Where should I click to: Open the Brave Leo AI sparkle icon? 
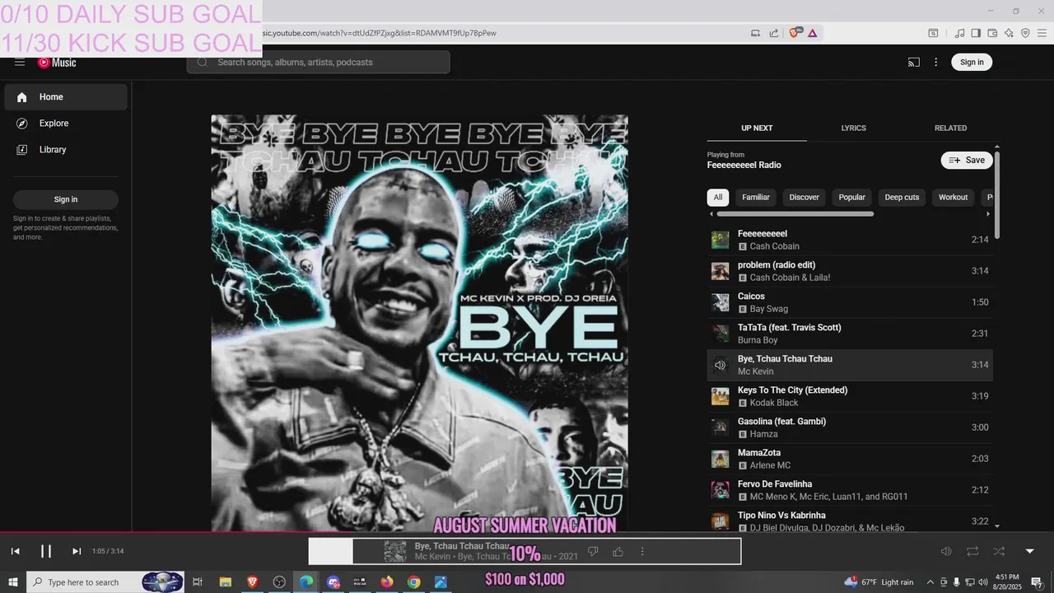[1009, 33]
